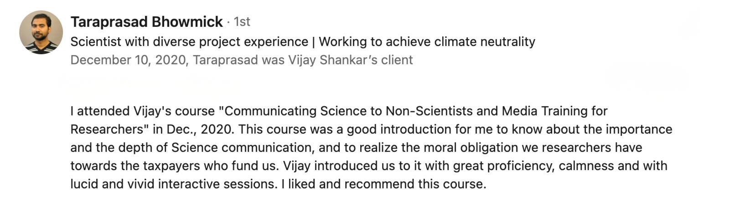Click the quoted title "Communicating Science to Non-Scientists"
729x198 pixels.
coord(346,111)
